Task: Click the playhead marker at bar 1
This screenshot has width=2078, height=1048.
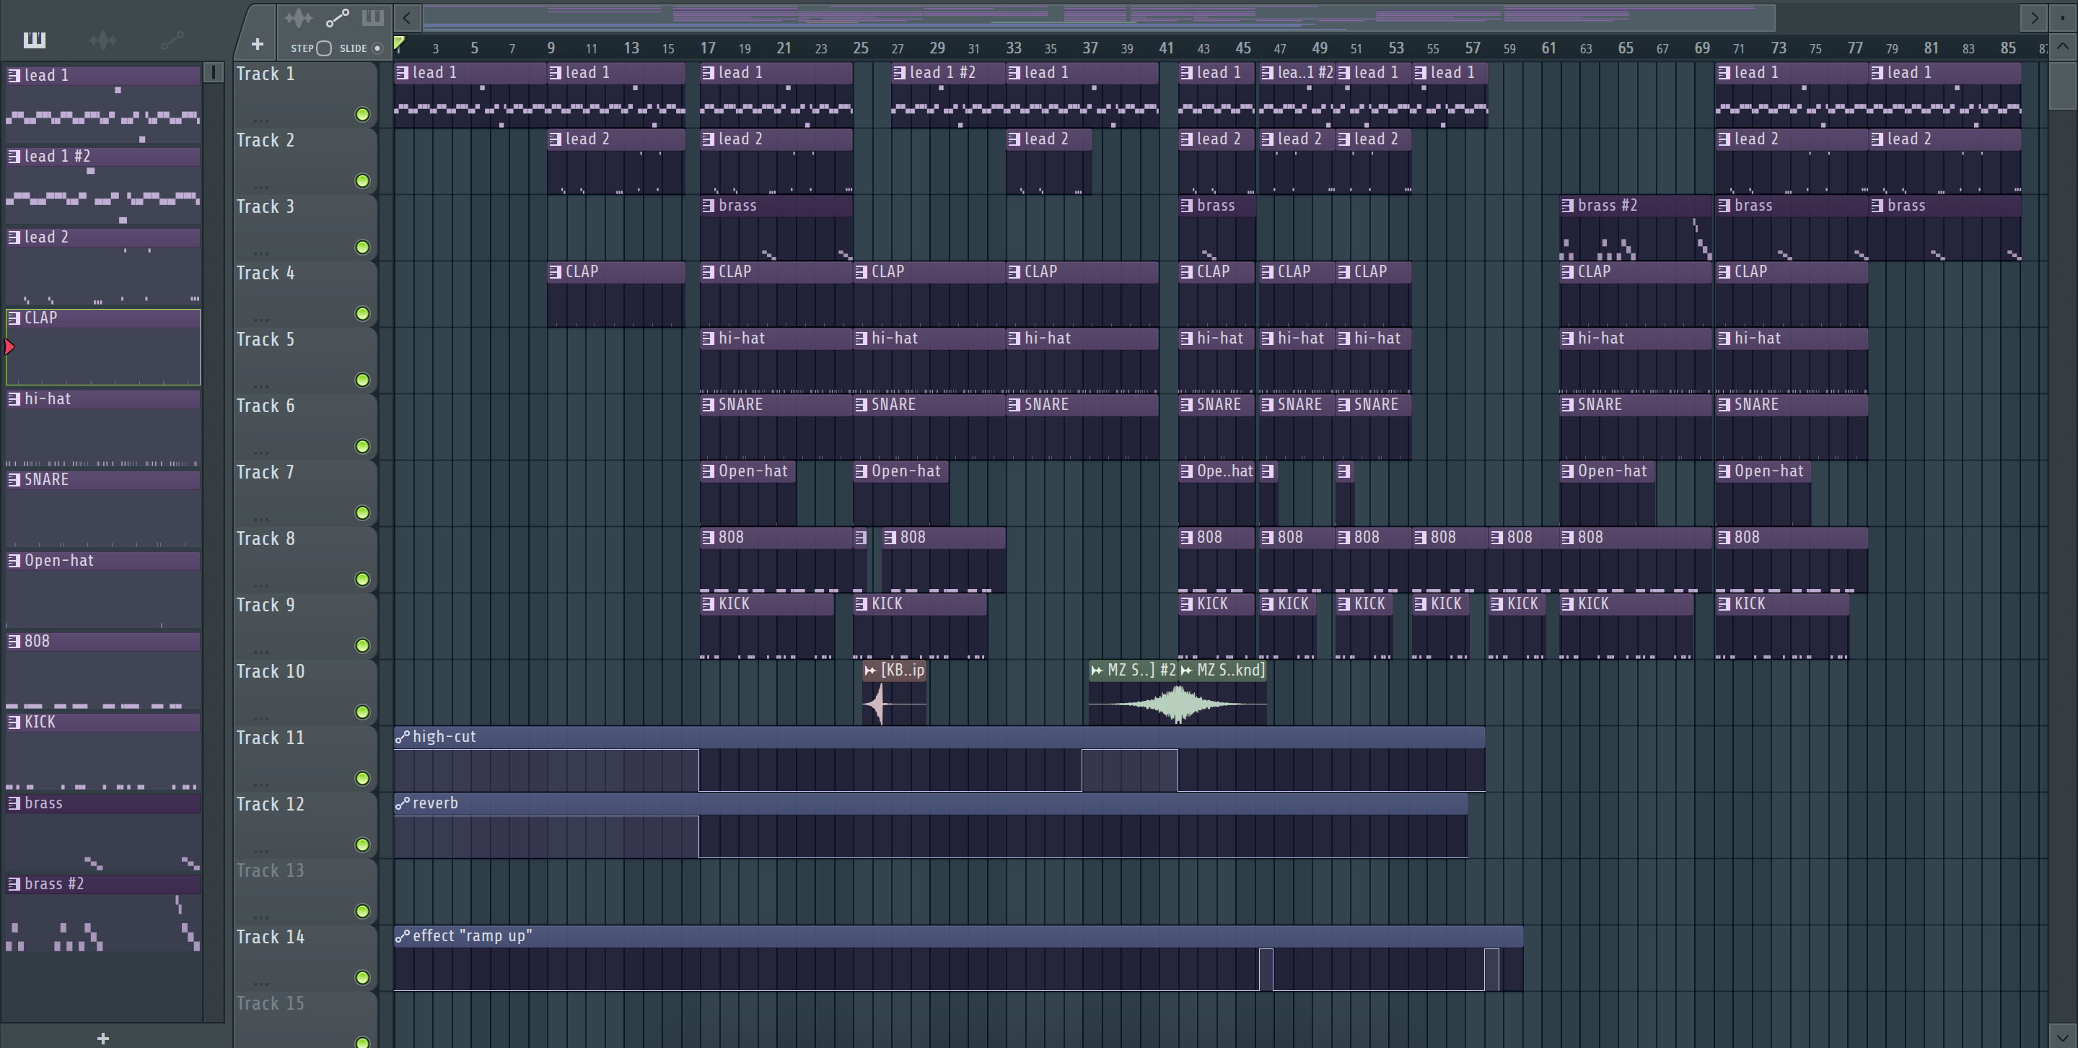Action: pos(399,43)
